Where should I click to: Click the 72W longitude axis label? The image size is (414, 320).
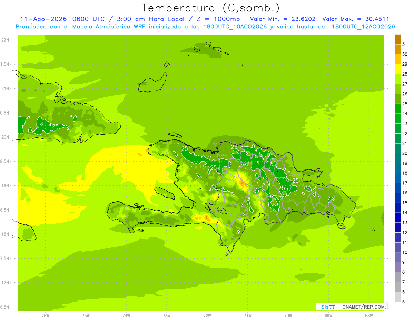pos(207,315)
